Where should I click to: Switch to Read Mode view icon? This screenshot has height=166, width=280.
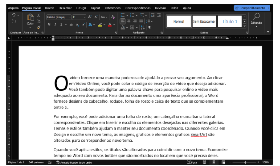point(204,162)
